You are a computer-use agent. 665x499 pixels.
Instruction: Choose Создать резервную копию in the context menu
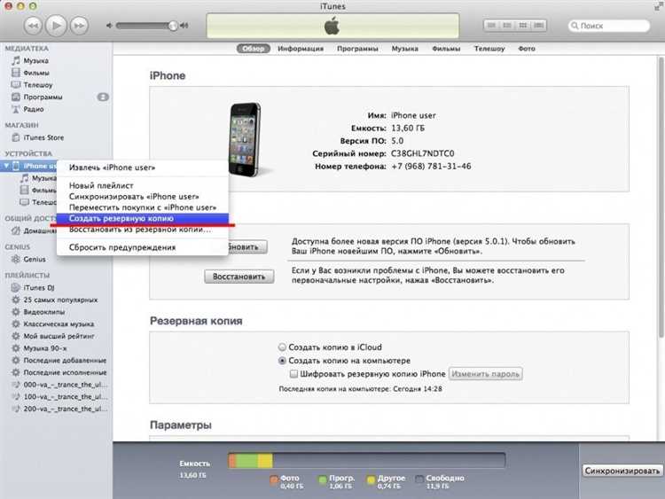tap(121, 218)
